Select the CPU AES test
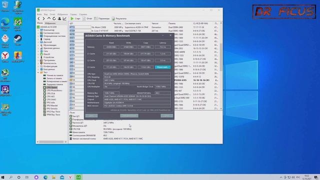Screen dimensions: 320x180 (x=50, y=96)
